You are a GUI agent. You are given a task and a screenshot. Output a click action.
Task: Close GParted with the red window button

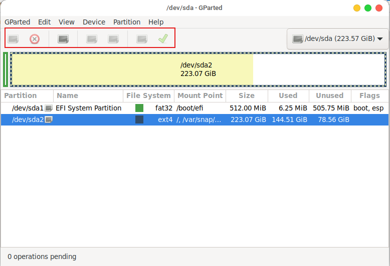point(379,8)
